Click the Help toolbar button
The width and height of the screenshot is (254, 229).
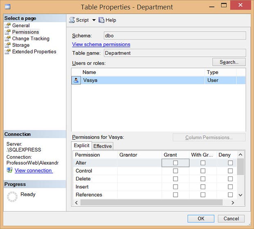107,20
